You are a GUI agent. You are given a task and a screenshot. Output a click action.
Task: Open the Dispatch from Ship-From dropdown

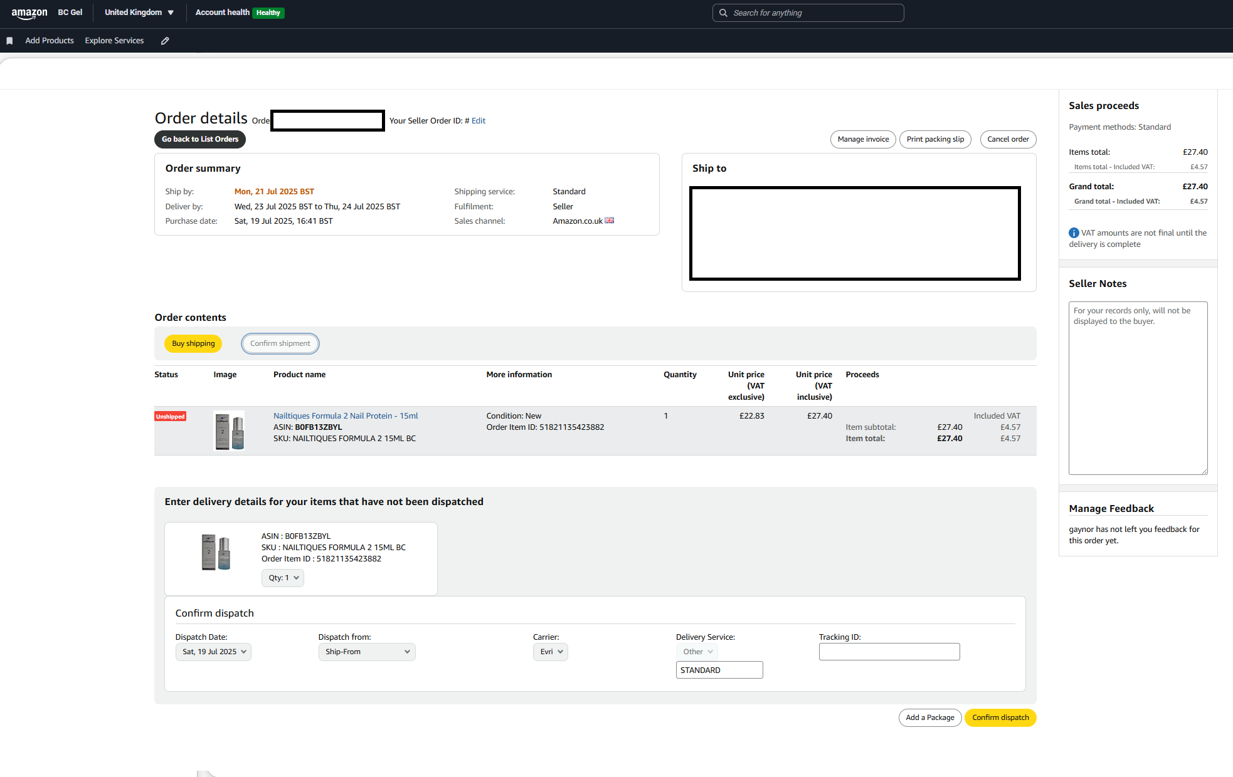click(x=367, y=652)
